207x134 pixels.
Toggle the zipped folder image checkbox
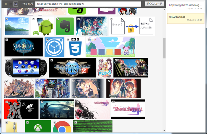(6, 122)
